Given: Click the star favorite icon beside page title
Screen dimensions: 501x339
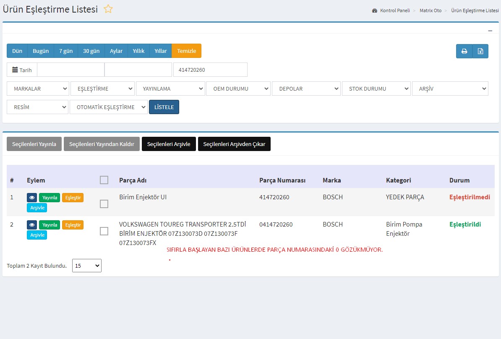Looking at the screenshot, I should 108,9.
